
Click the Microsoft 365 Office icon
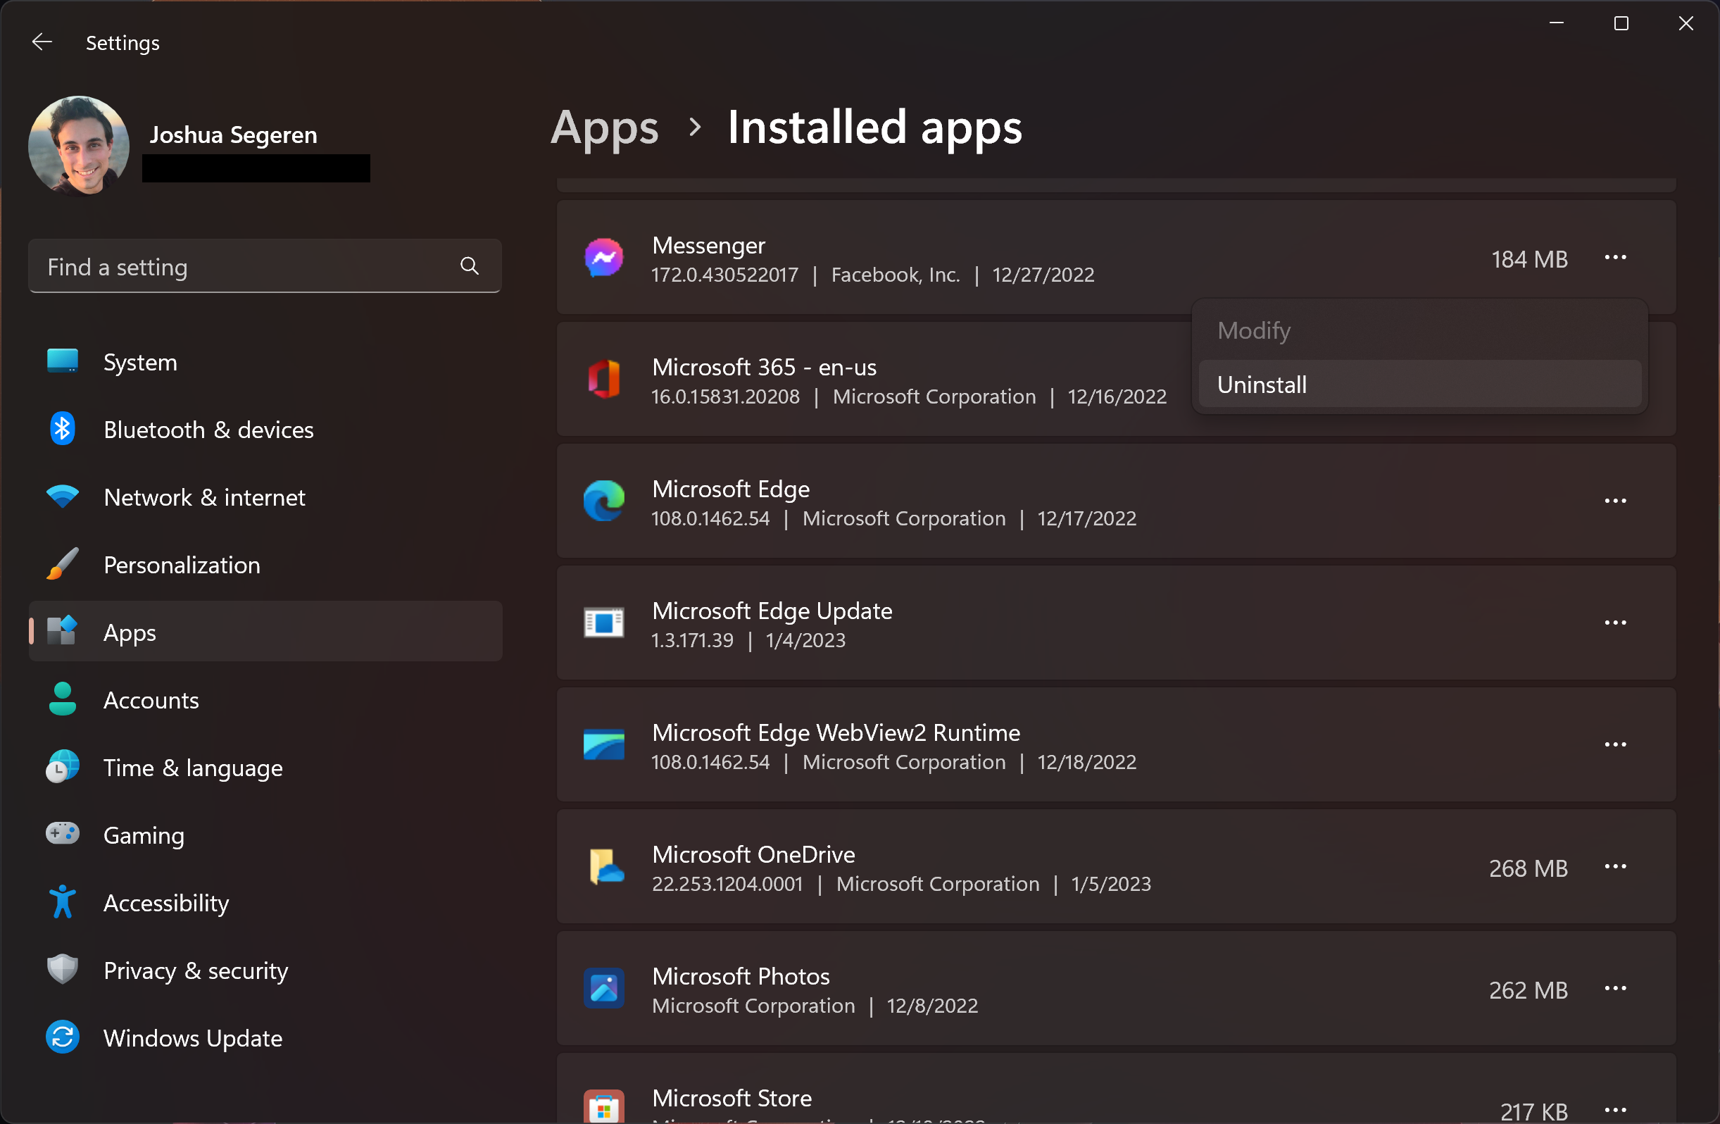pos(604,380)
